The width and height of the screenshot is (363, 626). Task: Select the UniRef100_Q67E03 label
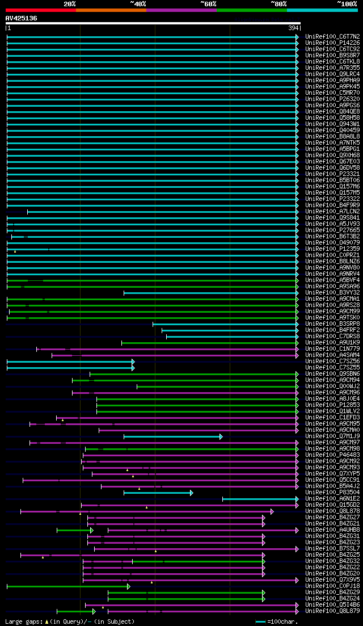(x=332, y=162)
